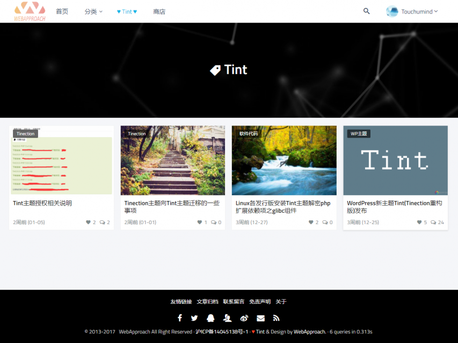Screen dimensions: 458x343
Task: Open 商店 from the top menu
Action: point(159,11)
